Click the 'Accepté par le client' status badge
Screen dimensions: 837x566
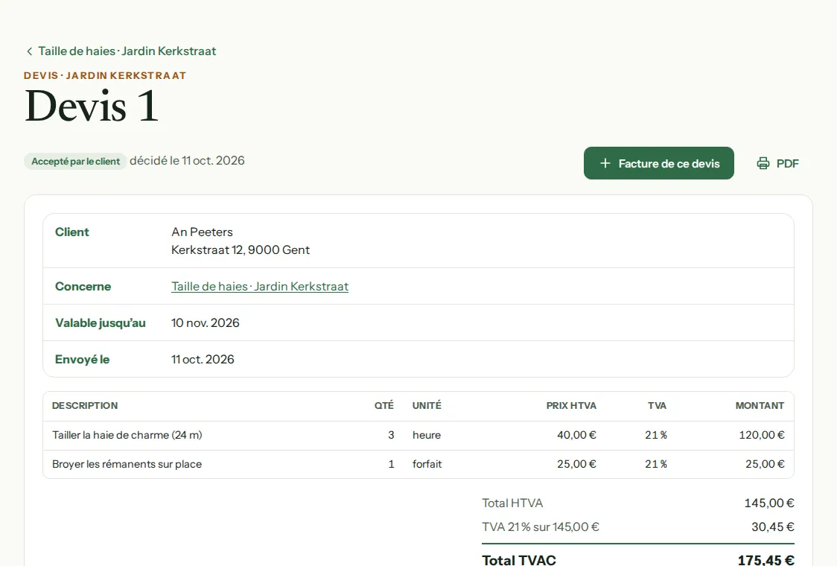(x=75, y=162)
